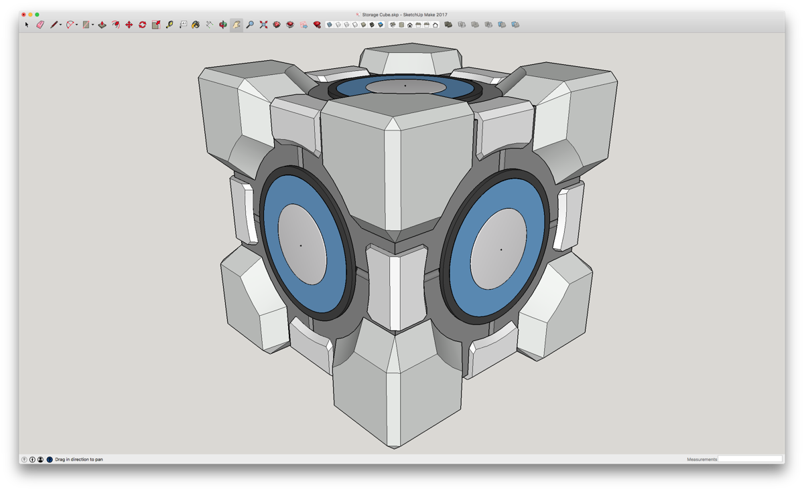Image resolution: width=804 pixels, height=491 pixels.
Task: Click Zoom Extents
Action: (263, 25)
